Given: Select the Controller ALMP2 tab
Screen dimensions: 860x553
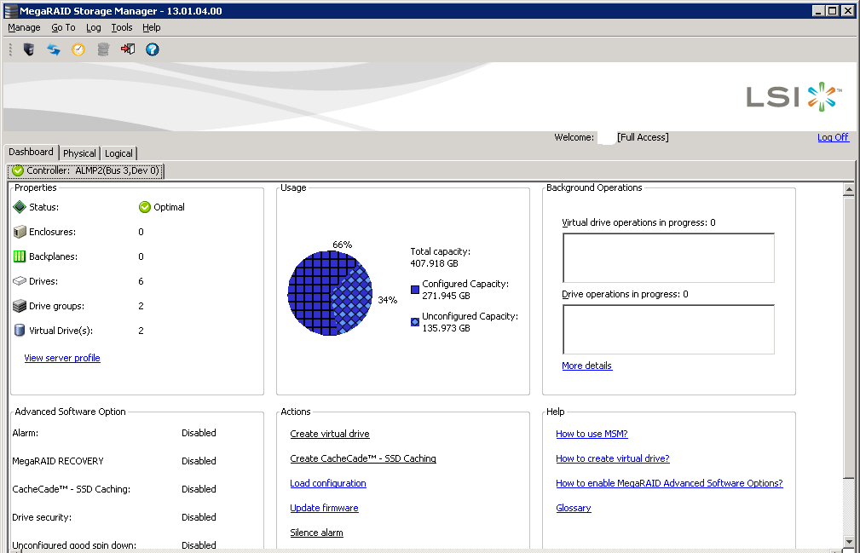Looking at the screenshot, I should point(85,170).
